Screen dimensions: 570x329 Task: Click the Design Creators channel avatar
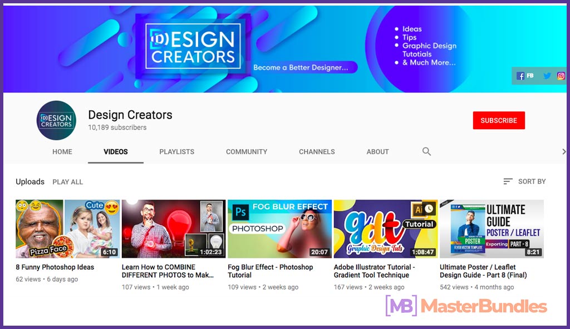coord(56,120)
